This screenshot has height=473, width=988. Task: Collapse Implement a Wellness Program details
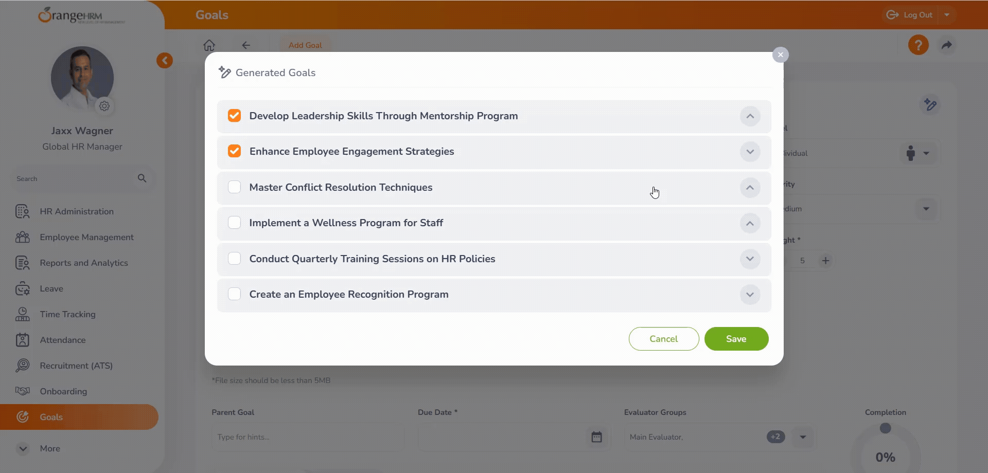pos(750,223)
